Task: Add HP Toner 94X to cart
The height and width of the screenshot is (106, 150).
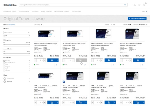Action: 80,60
